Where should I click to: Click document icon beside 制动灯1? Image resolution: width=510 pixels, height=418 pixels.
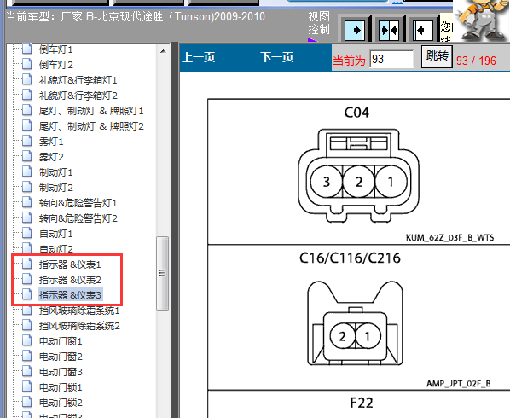coord(27,172)
